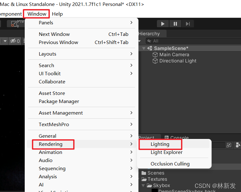Click the Step frame button
Screen dimensions: 241x192
click(188, 24)
